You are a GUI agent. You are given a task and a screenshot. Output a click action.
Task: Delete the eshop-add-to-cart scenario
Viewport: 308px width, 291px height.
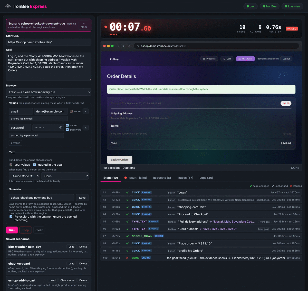point(83,280)
